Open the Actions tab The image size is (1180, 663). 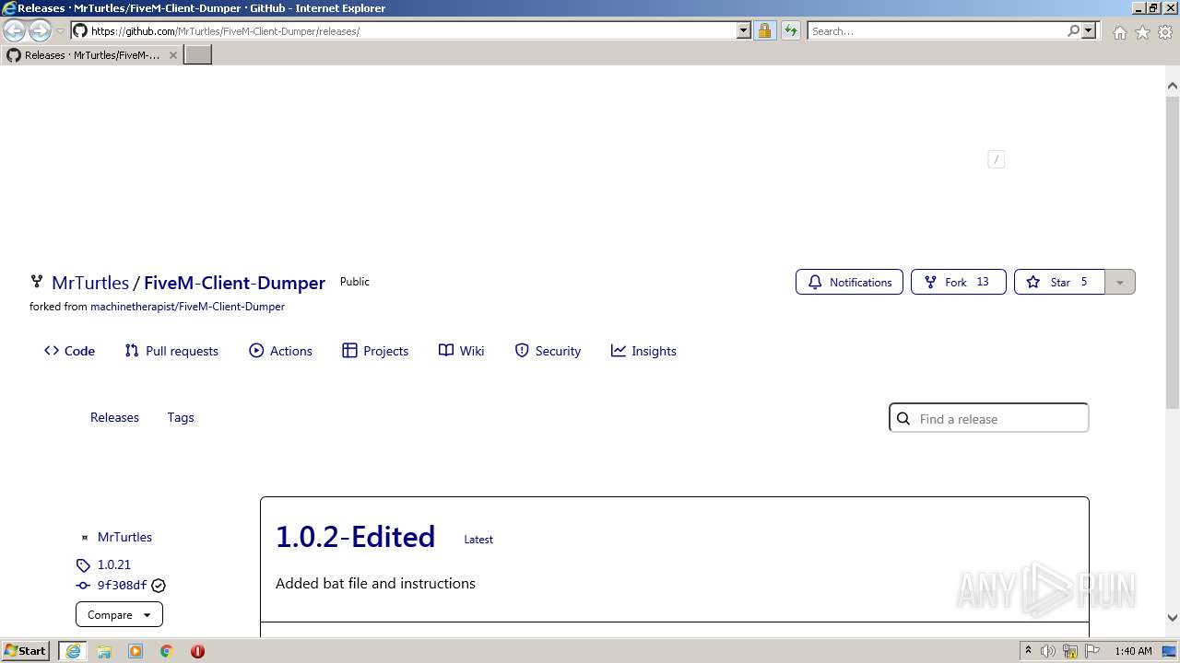click(x=280, y=351)
